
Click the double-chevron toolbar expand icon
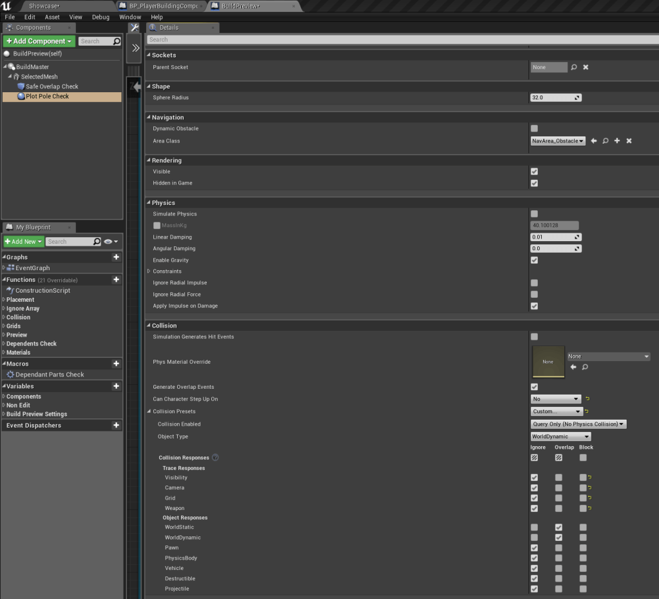point(135,48)
